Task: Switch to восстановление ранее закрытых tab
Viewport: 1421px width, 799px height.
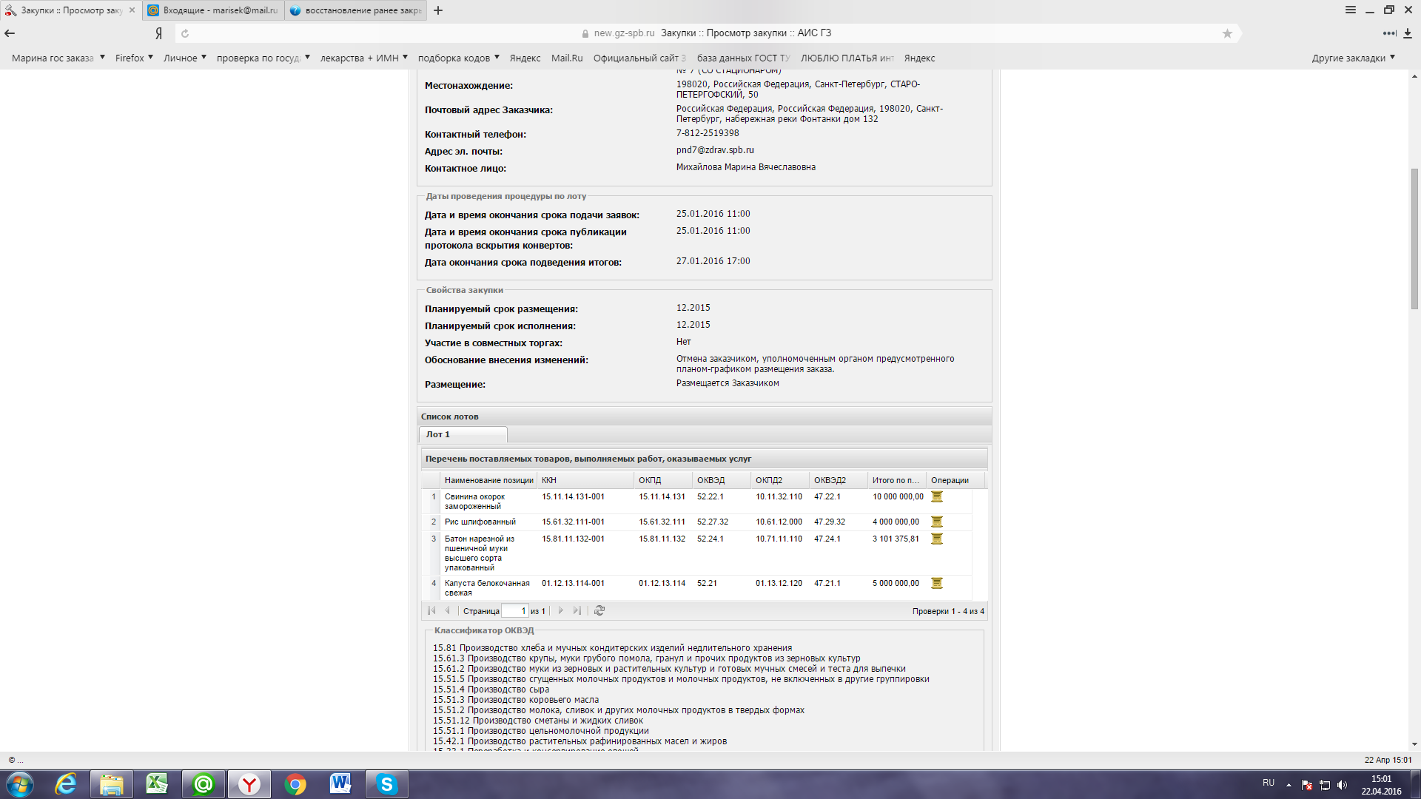Action: click(356, 10)
